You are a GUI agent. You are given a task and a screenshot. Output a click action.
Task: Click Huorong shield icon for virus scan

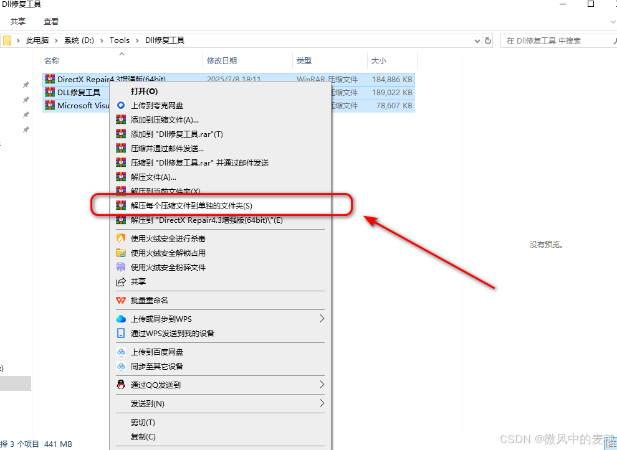tap(121, 238)
